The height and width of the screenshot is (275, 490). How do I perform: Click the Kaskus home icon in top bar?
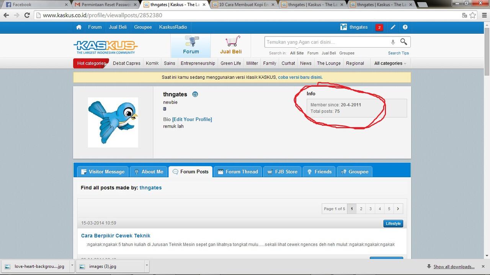click(79, 27)
